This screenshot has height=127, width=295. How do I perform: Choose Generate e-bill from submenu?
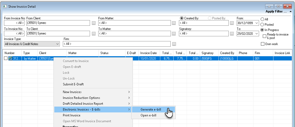coord(153,110)
